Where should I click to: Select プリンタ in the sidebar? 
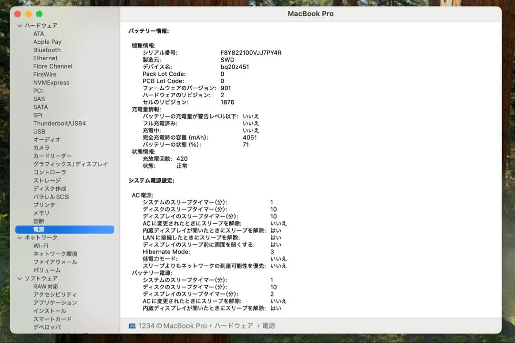(x=44, y=205)
